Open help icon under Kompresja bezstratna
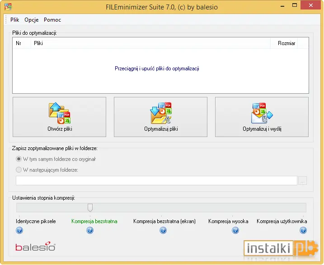The width and height of the screenshot is (324, 265). tap(90, 230)
